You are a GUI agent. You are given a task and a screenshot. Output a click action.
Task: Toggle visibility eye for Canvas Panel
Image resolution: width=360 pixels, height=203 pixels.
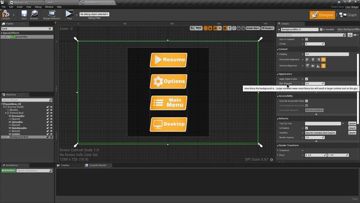pyautogui.click(x=51, y=107)
